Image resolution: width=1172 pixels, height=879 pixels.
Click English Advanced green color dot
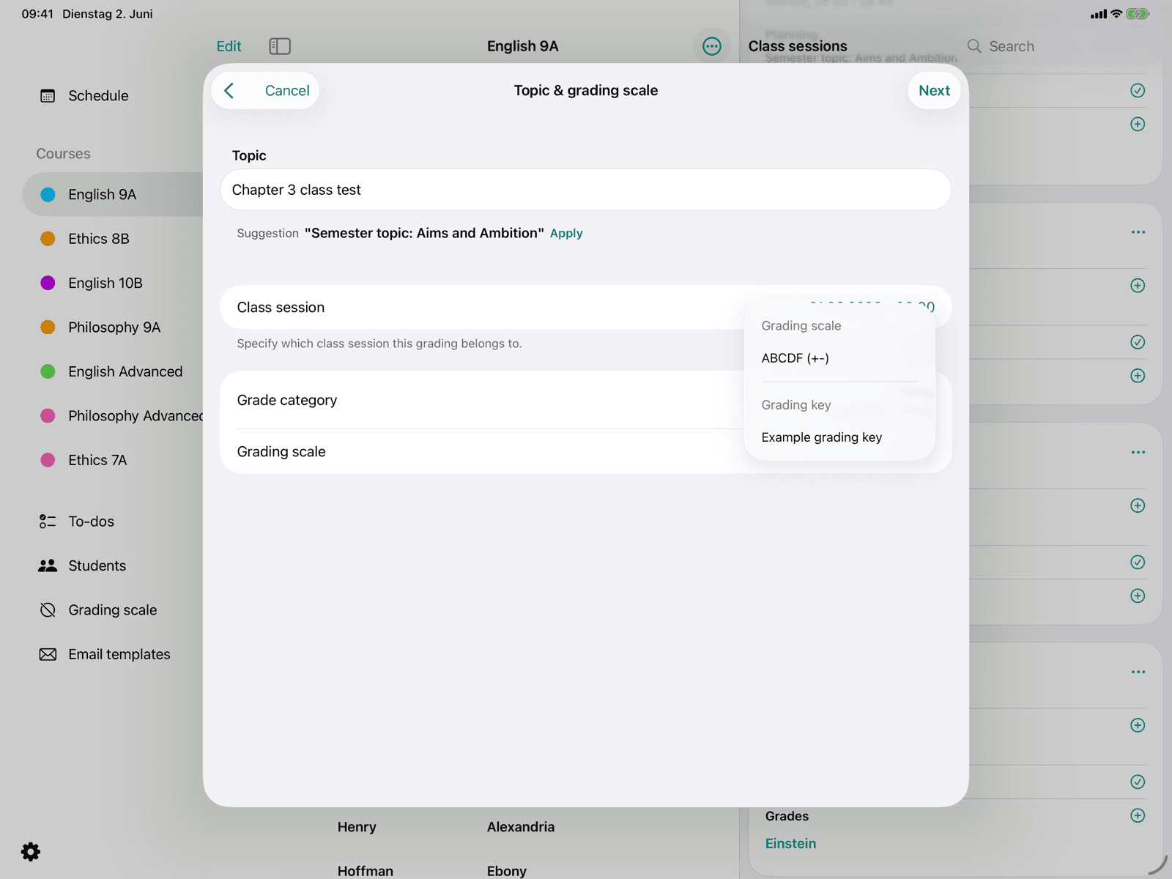pos(48,371)
